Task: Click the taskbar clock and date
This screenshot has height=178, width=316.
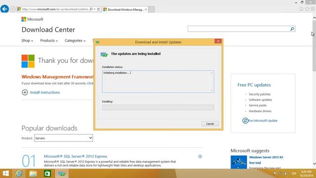Action: click(x=306, y=174)
